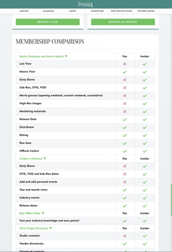Click Fan red X for Add and edit personal events

click(125, 182)
